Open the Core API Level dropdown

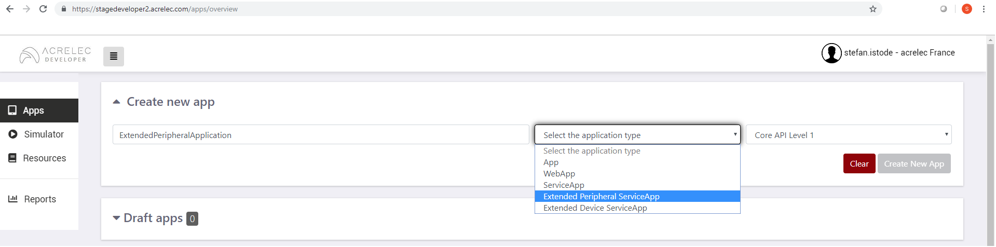click(x=849, y=135)
